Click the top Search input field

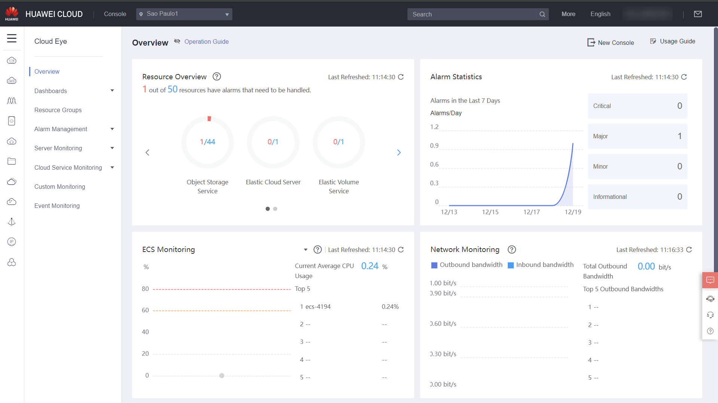471,14
